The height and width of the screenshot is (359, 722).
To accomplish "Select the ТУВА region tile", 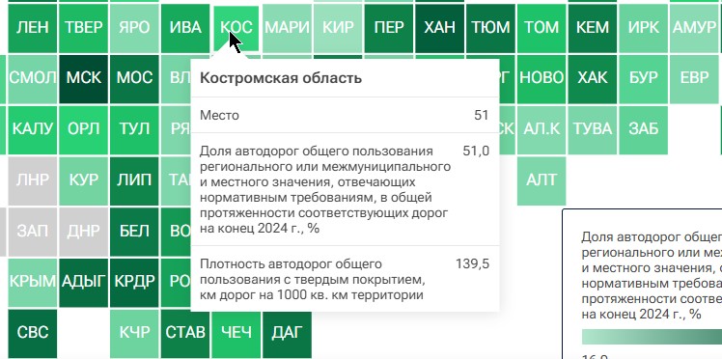I will (592, 129).
